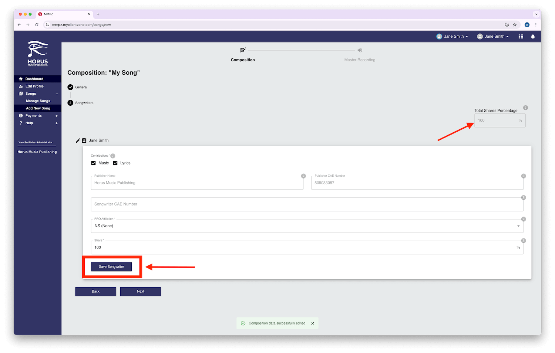Uncheck the Lyrics contribution checkbox

[115, 163]
